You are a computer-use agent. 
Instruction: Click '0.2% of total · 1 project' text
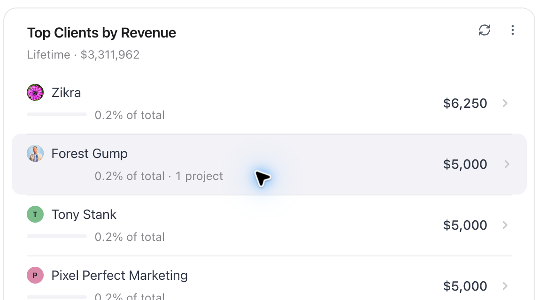point(159,176)
